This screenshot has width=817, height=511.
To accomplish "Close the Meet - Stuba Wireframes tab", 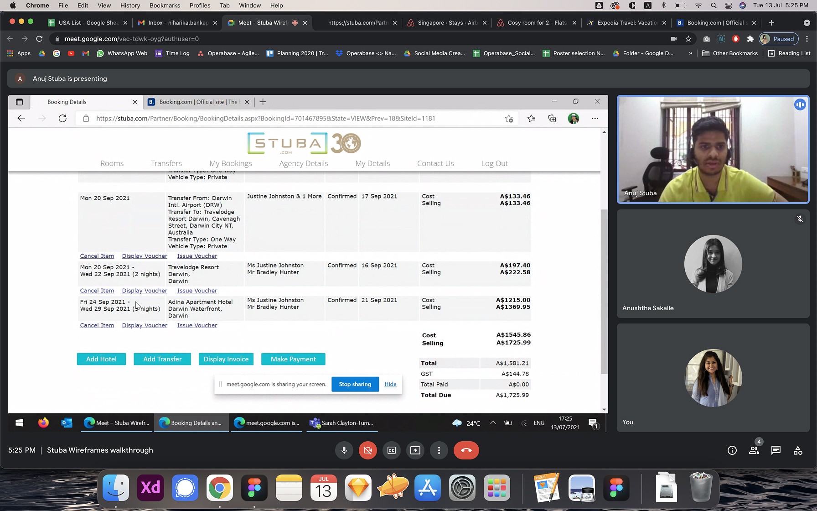I will coord(305,22).
